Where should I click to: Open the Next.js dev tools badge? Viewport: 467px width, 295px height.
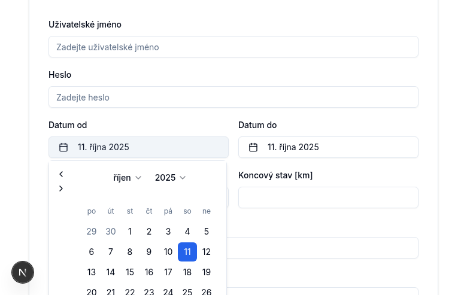point(23,272)
